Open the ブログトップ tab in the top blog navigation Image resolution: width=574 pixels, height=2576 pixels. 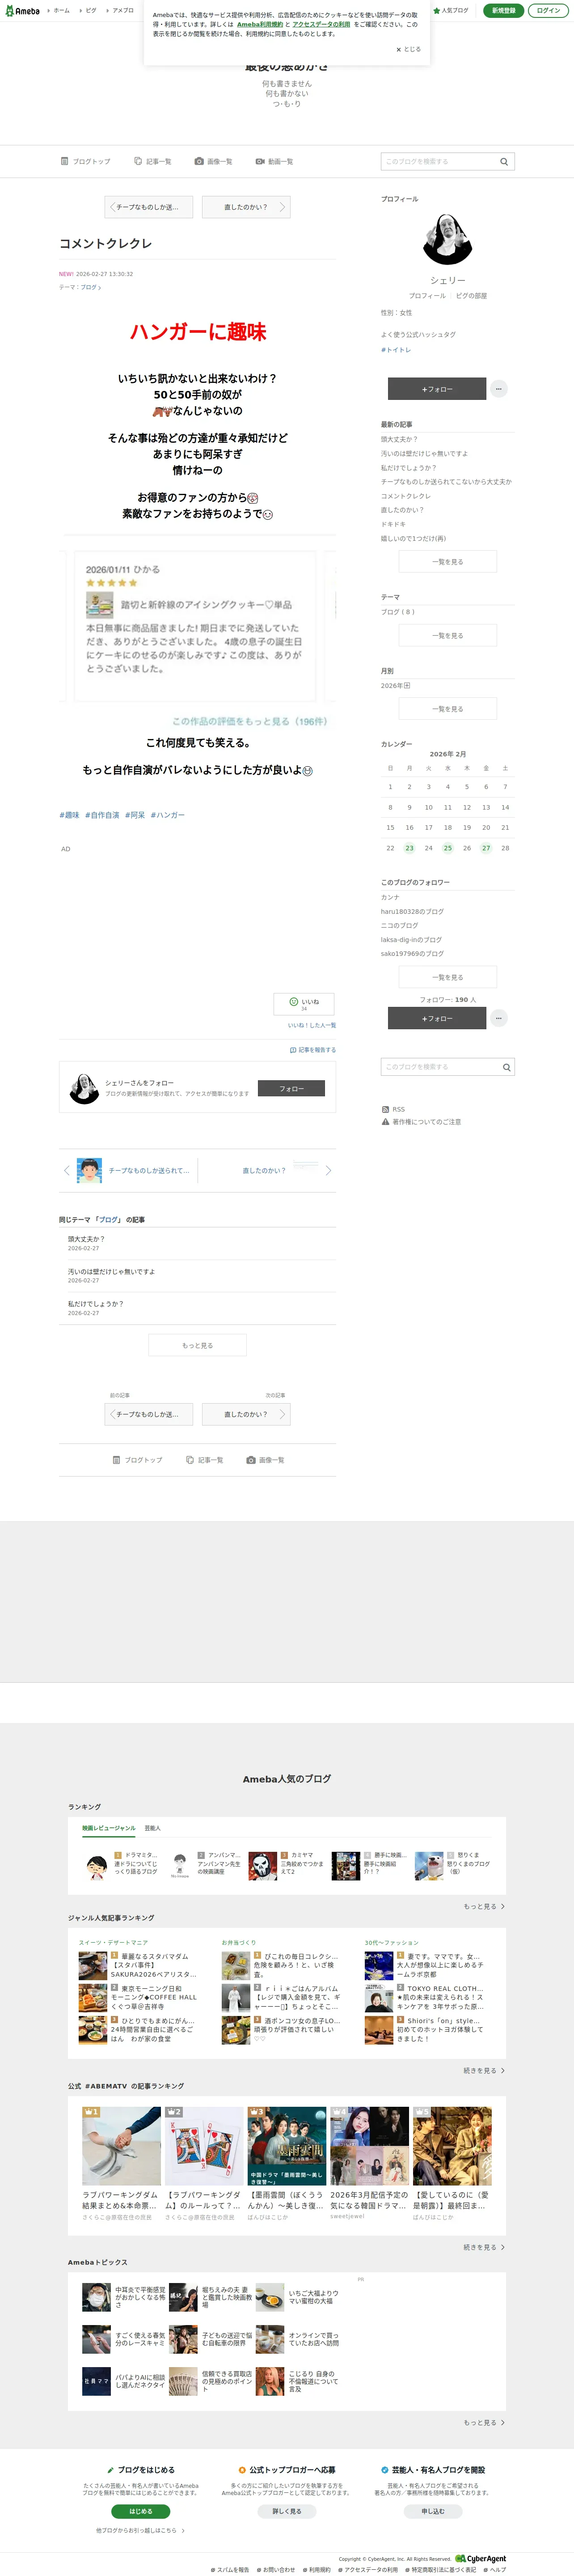[x=86, y=161]
